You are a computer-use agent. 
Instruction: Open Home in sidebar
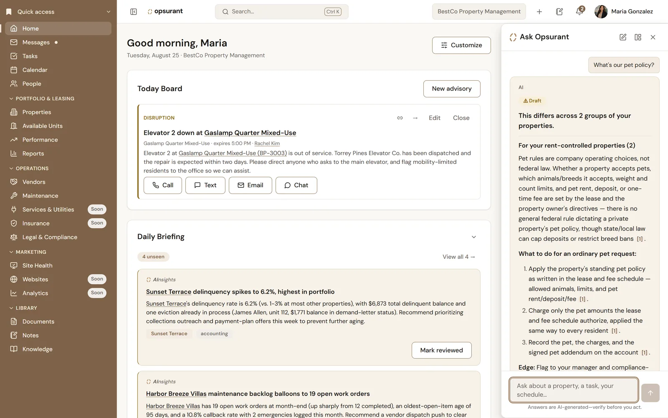pyautogui.click(x=58, y=28)
